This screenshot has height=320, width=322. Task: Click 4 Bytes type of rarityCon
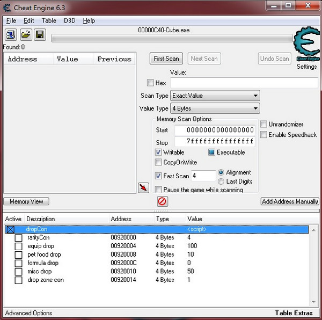[x=165, y=237]
